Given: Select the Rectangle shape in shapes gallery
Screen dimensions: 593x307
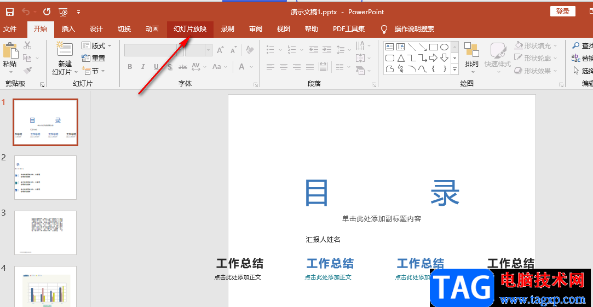Looking at the screenshot, I should pyautogui.click(x=434, y=47).
